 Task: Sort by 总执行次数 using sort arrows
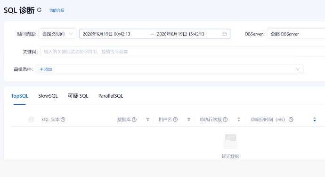(x=239, y=119)
